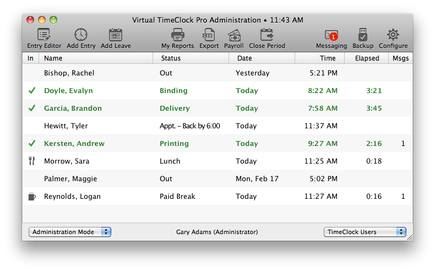Image resolution: width=435 pixels, height=271 pixels.
Task: Click the check mark beside Garcia, Brandon
Action: pos(32,108)
